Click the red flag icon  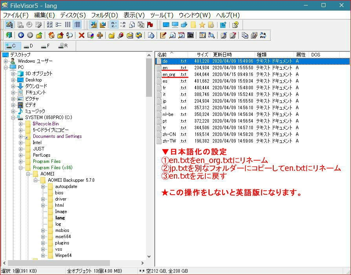(x=150, y=25)
